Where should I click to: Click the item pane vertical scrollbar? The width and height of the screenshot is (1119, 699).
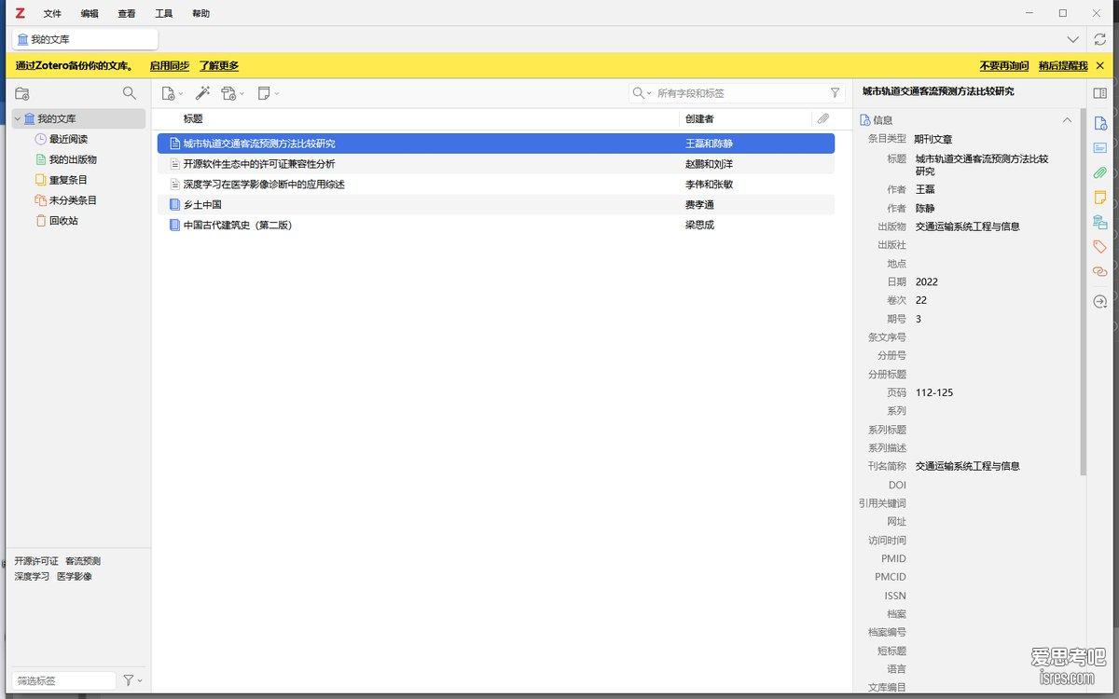tap(1083, 291)
